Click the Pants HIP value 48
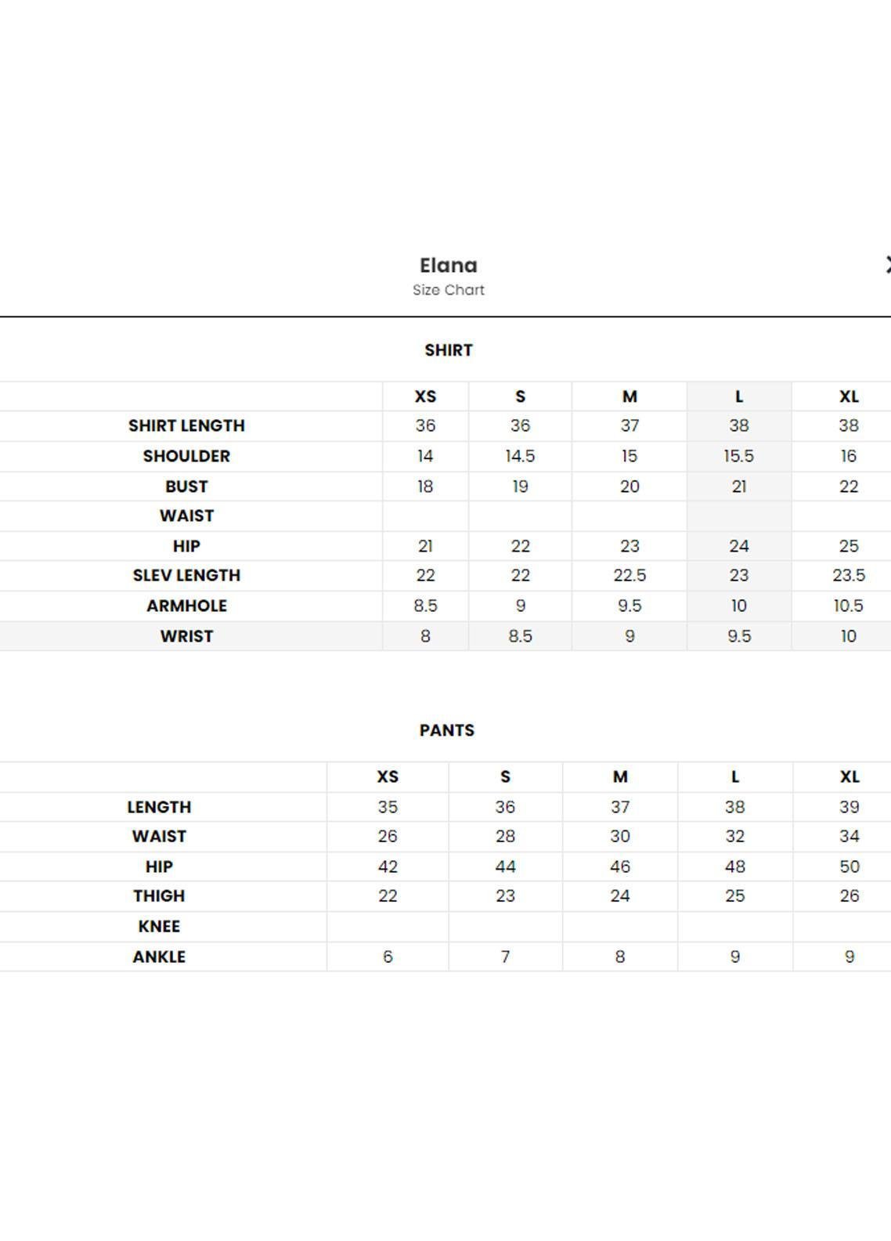Screen dimensions: 891x1241 (734, 867)
